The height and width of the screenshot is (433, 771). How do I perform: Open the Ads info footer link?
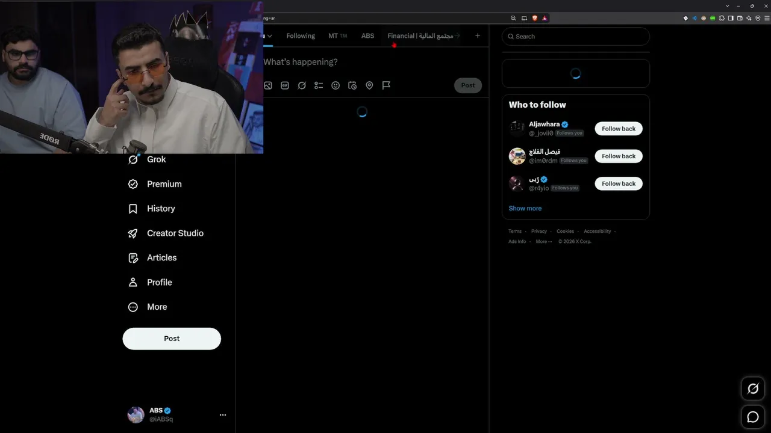pos(517,242)
